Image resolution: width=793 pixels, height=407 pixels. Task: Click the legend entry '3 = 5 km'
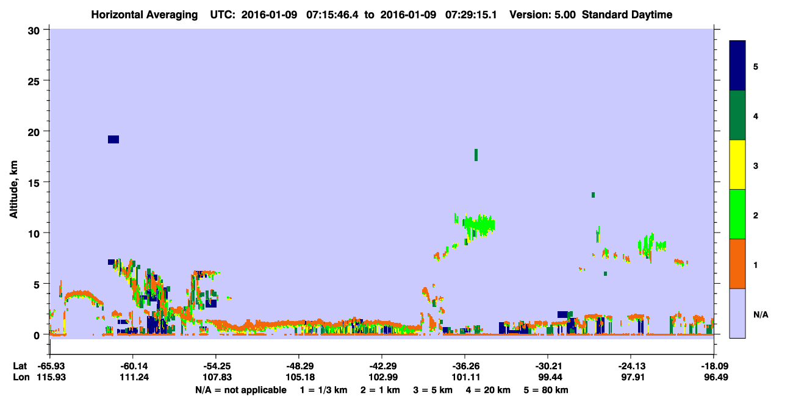pos(433,390)
